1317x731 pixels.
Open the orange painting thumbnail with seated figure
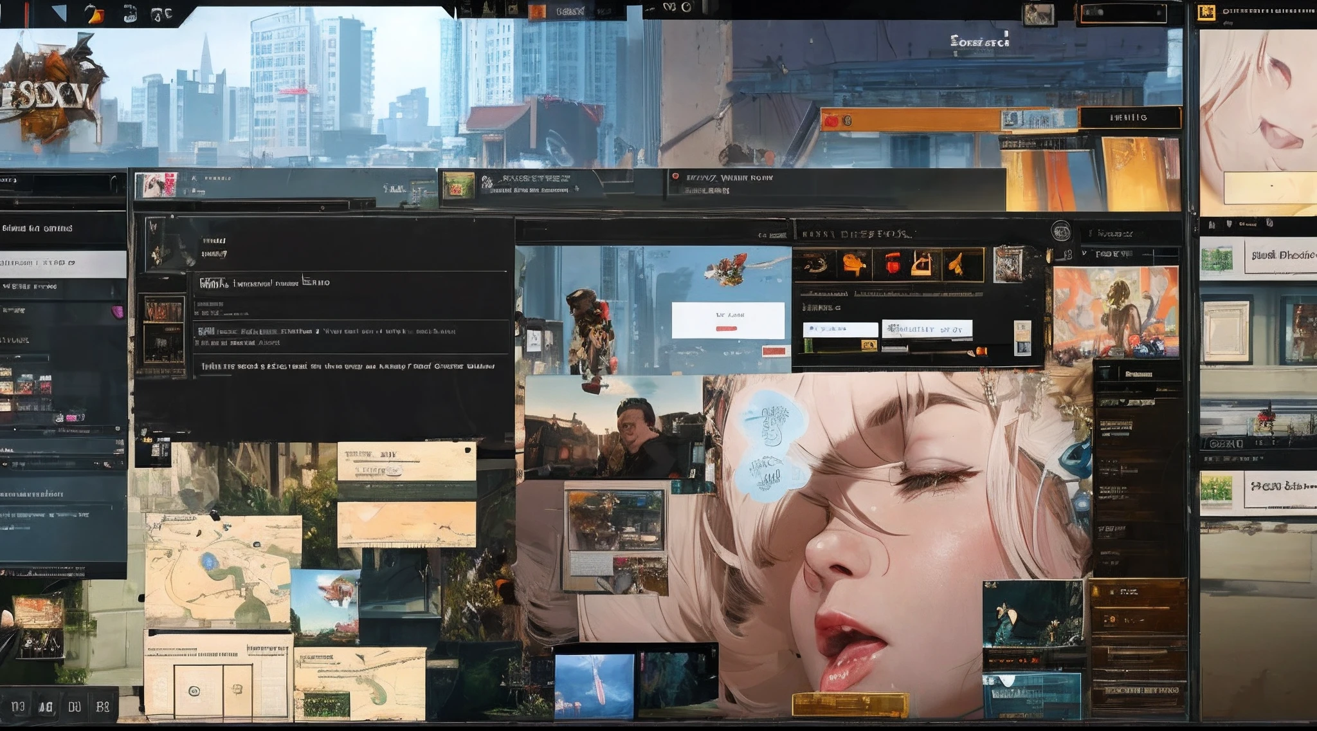point(1116,312)
